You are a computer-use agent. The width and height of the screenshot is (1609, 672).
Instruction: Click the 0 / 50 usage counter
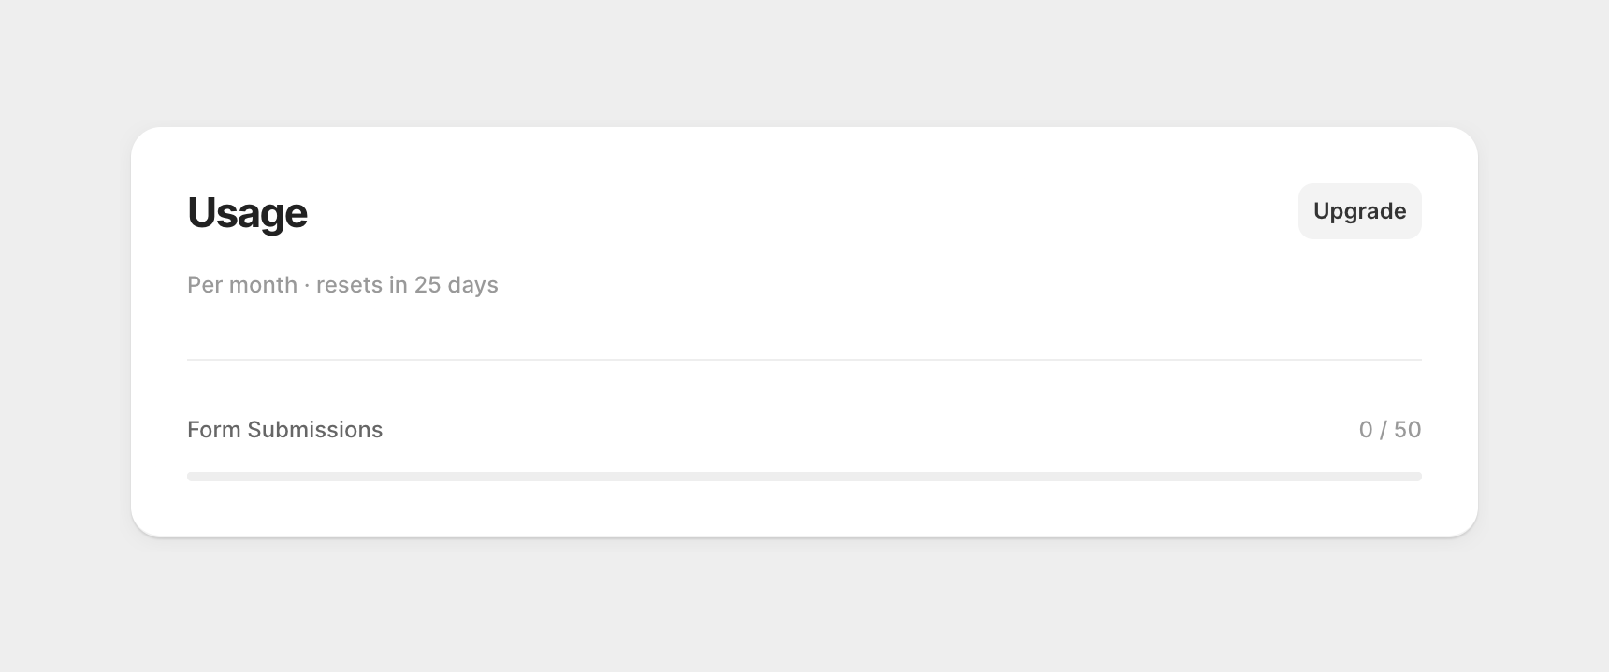tap(1389, 430)
